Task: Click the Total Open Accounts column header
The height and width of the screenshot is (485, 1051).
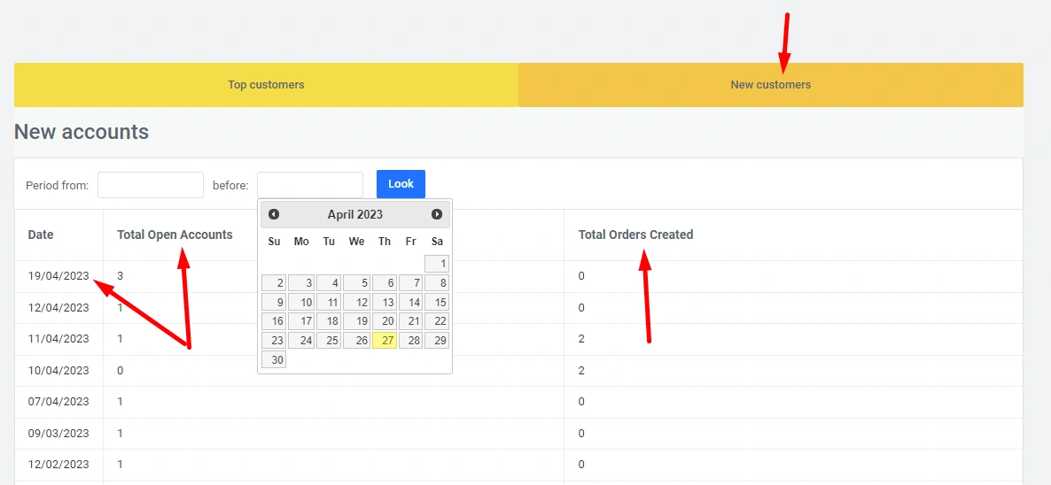Action: 175,235
